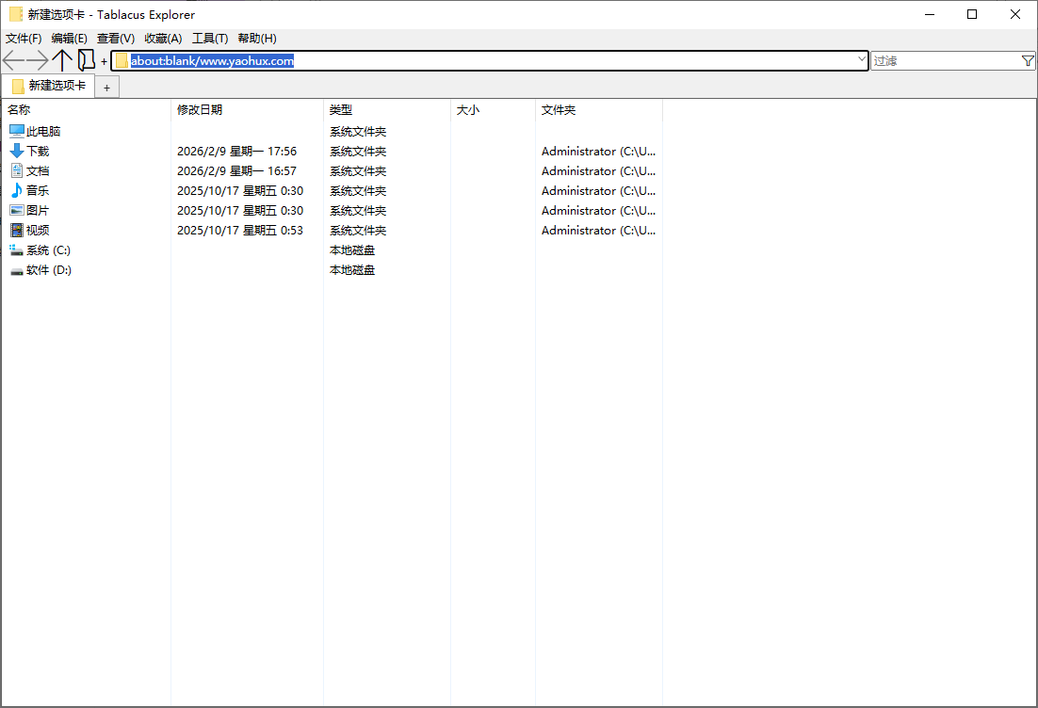The height and width of the screenshot is (708, 1038).
Task: Click the Back navigation arrow
Action: coord(13,61)
